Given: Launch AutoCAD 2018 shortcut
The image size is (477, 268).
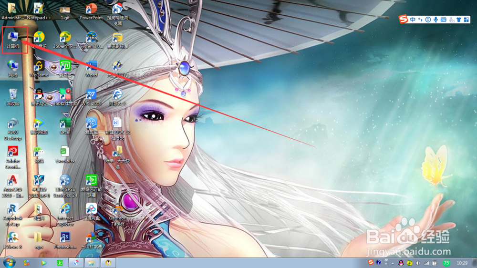Looking at the screenshot, I should tap(13, 186).
